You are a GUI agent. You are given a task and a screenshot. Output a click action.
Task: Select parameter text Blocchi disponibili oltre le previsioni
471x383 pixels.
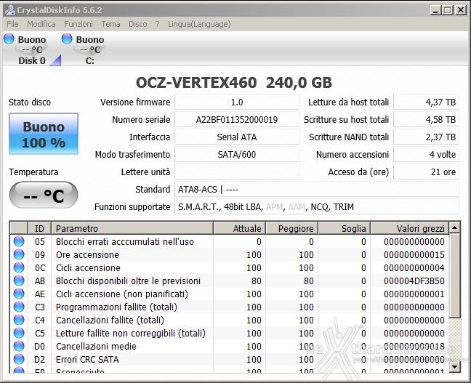pyautogui.click(x=128, y=281)
